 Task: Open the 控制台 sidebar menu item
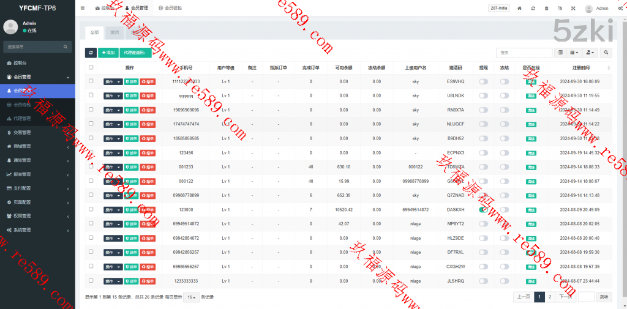tap(37, 63)
